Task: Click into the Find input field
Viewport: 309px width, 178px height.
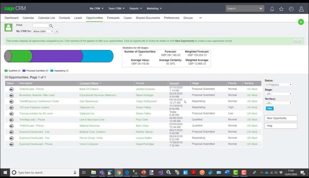Action: point(40,25)
